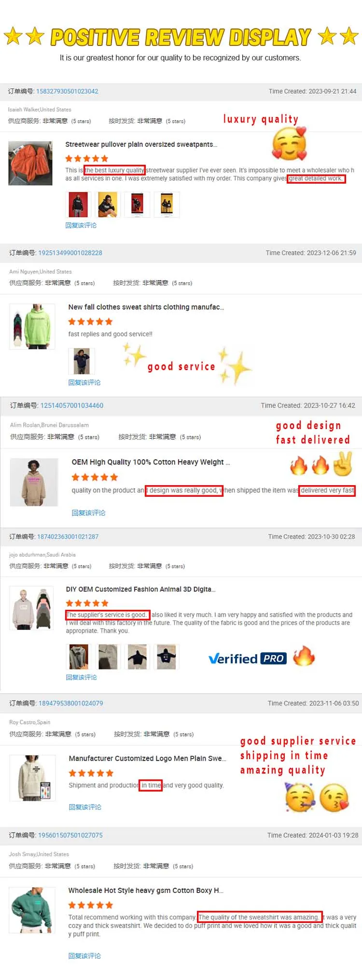The height and width of the screenshot is (979, 362).
Task: Click the victory hand emoji
Action: (343, 464)
